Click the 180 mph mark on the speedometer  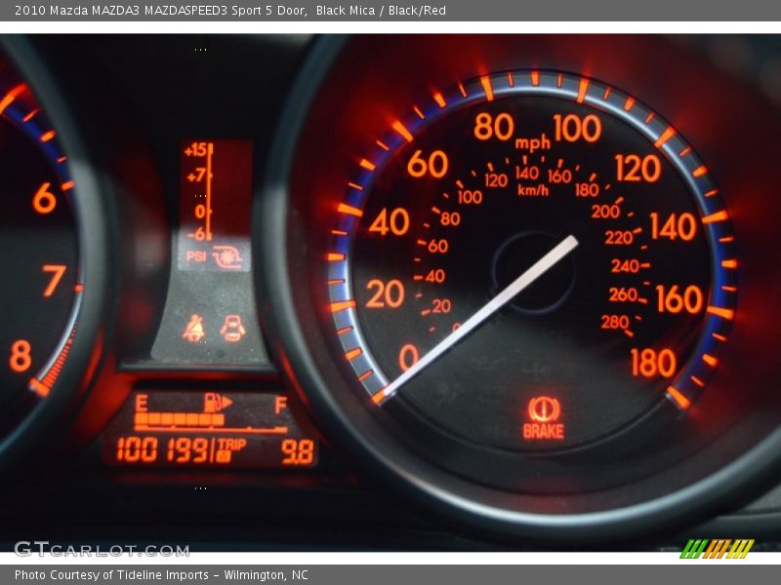point(653,363)
